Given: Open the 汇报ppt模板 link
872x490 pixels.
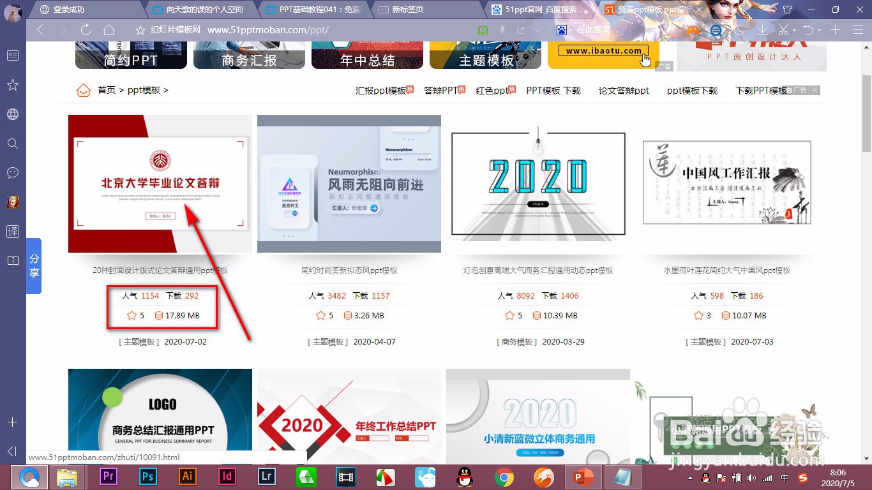Looking at the screenshot, I should (x=381, y=91).
